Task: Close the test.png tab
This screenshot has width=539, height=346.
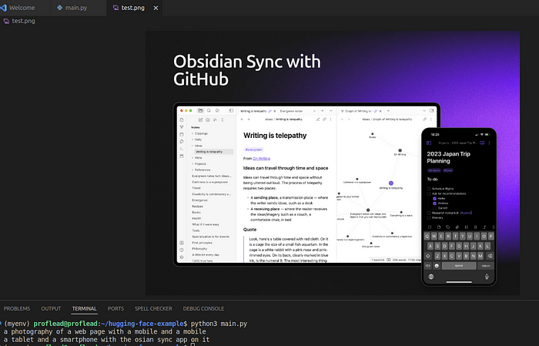Action: (x=156, y=8)
